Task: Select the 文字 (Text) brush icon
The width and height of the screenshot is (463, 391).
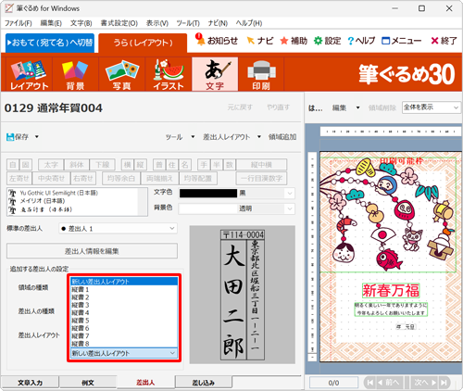Action: (x=215, y=74)
